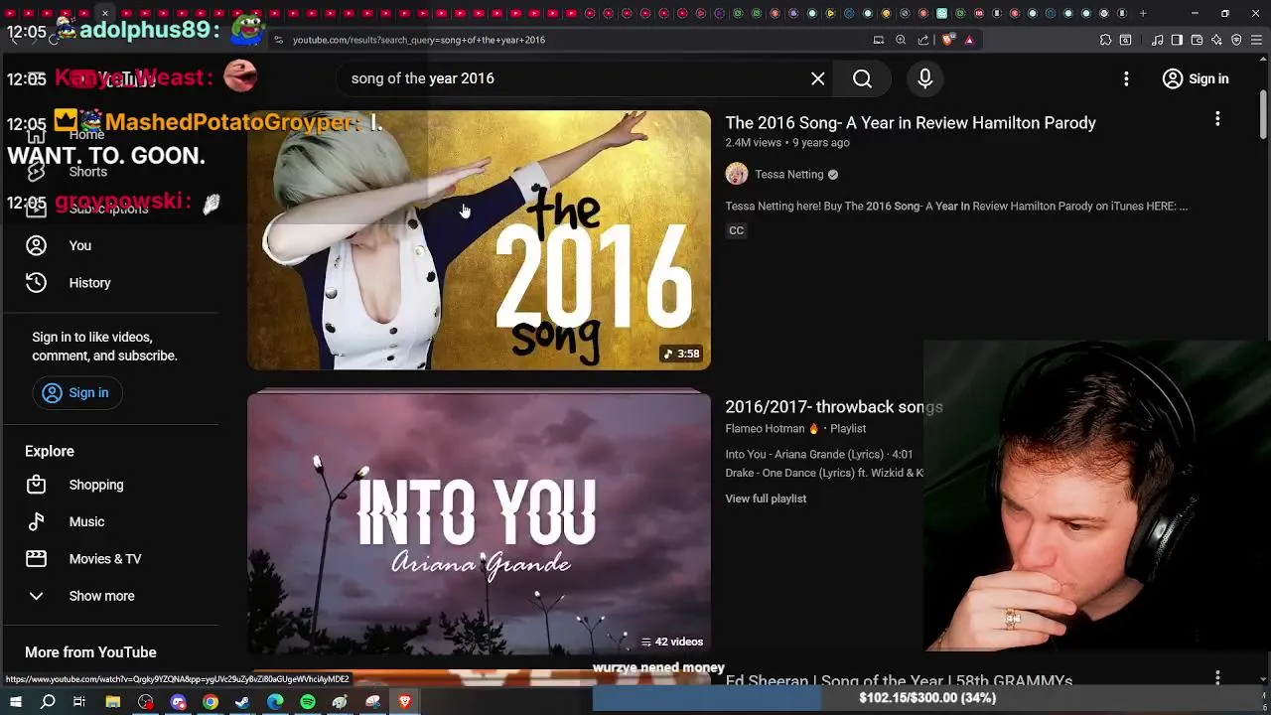The width and height of the screenshot is (1271, 715).
Task: Open Google Chrome from taskbar
Action: (x=211, y=702)
